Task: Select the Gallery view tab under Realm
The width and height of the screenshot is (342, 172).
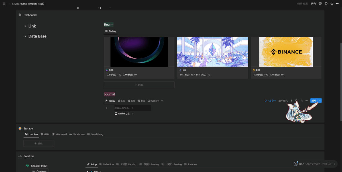Action: 111,31
